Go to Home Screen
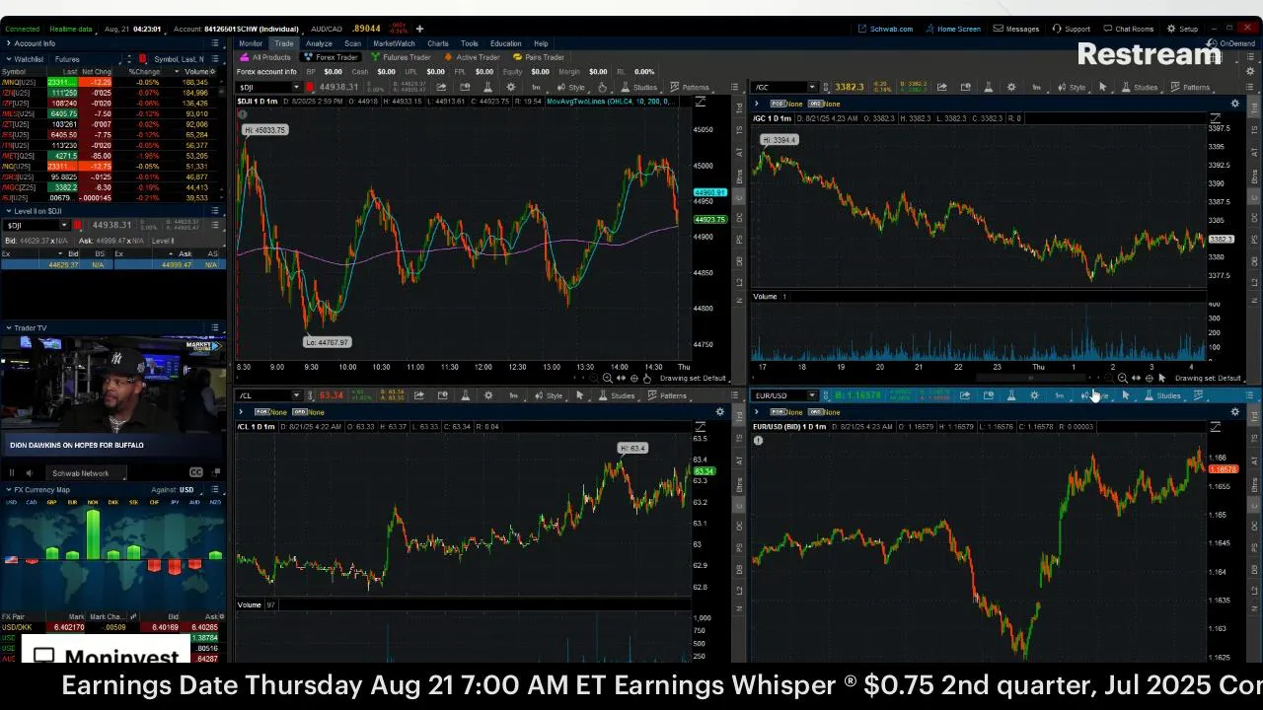The image size is (1263, 710). pyautogui.click(x=953, y=29)
